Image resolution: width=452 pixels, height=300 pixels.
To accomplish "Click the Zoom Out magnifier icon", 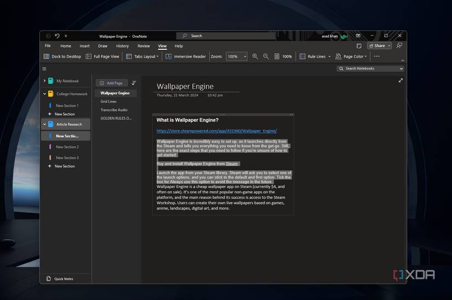I will coord(266,56).
